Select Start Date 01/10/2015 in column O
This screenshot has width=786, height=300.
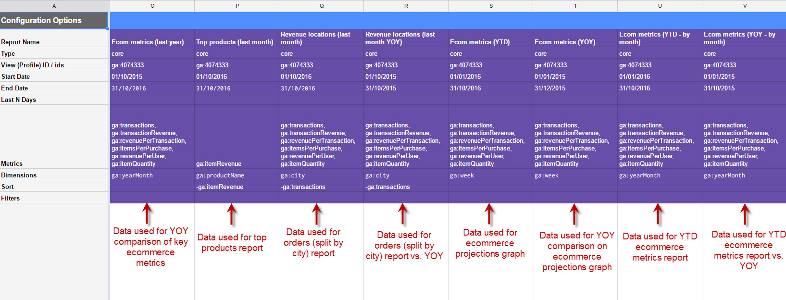coord(152,76)
